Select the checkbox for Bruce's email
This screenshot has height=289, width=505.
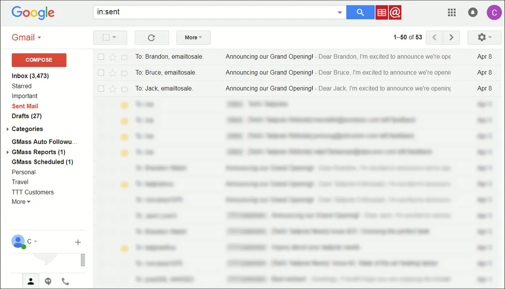point(101,73)
